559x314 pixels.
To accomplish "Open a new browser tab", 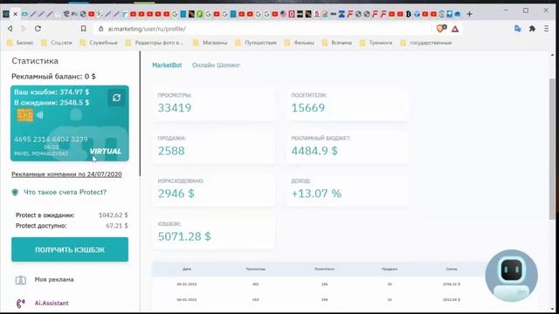I will point(470,14).
